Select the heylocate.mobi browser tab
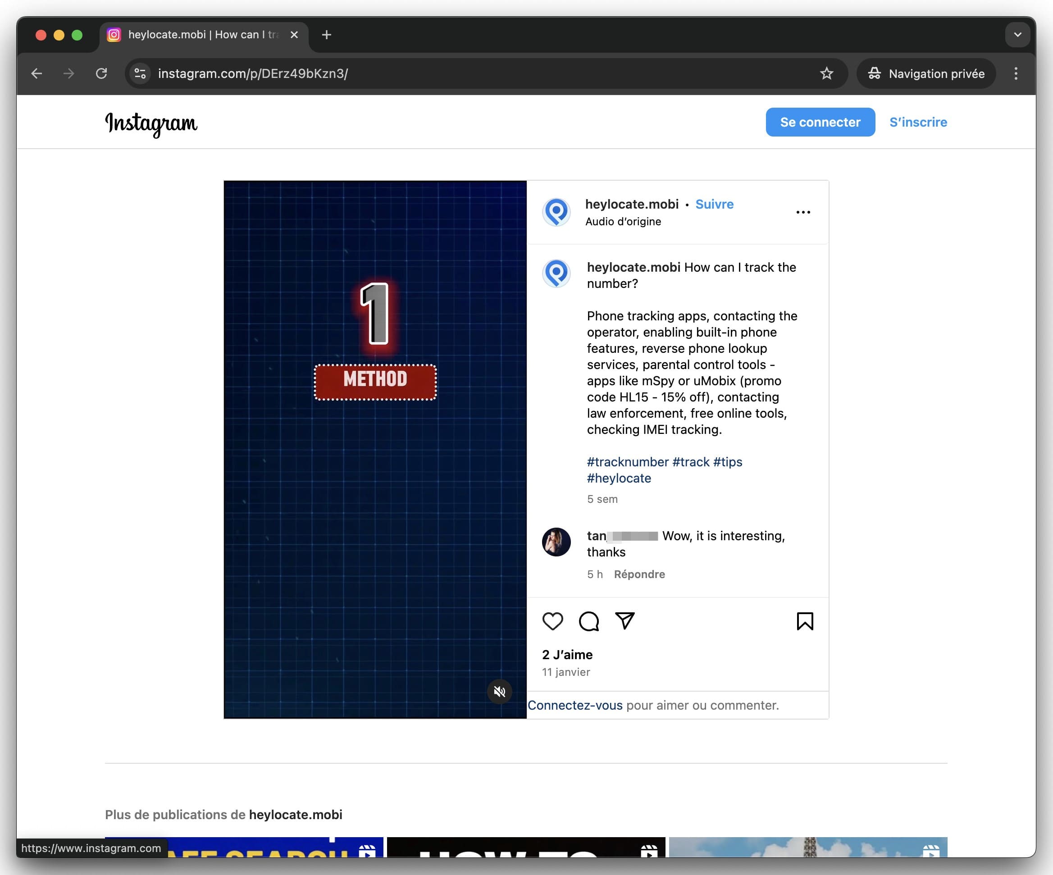Screen dimensions: 1053x875 click(x=204, y=35)
